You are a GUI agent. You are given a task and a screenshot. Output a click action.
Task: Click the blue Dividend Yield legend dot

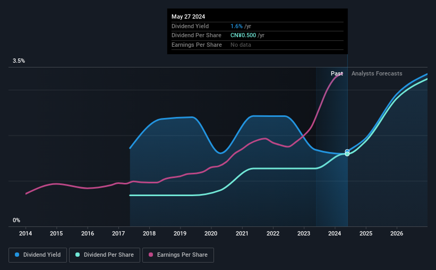coord(17,255)
